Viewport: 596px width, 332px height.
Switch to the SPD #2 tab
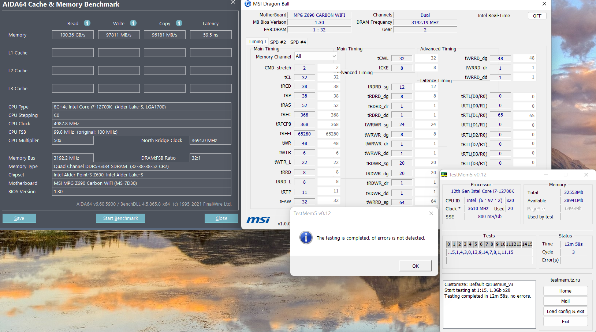coord(278,42)
